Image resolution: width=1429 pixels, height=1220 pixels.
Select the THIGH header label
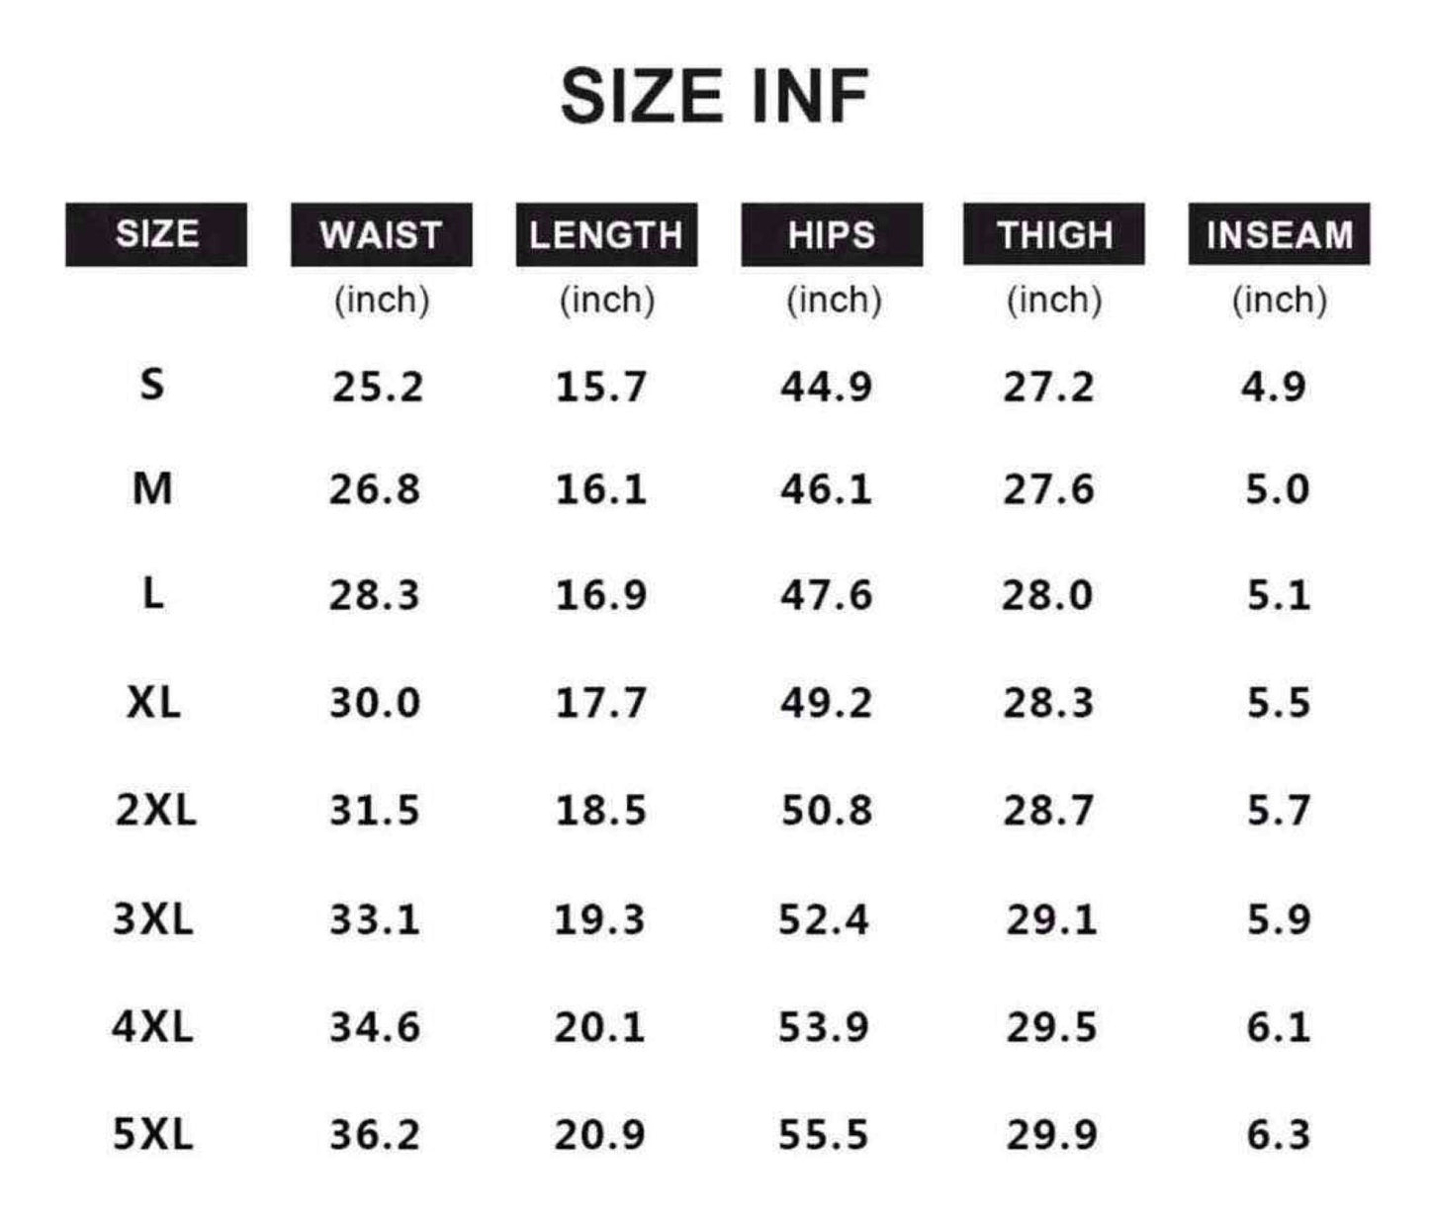click(x=1054, y=234)
